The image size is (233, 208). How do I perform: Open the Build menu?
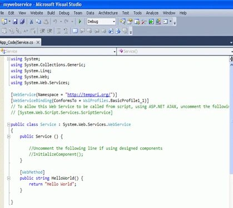pyautogui.click(x=51, y=13)
